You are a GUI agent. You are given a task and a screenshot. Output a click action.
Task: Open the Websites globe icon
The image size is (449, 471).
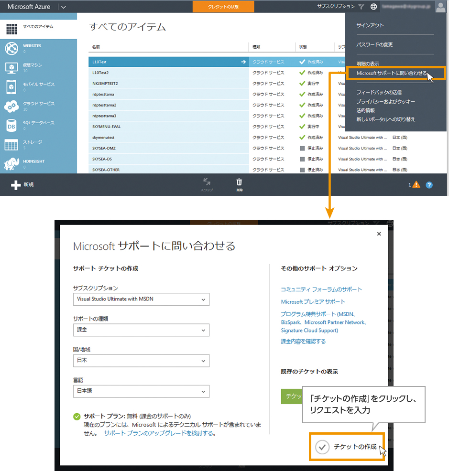(11, 48)
